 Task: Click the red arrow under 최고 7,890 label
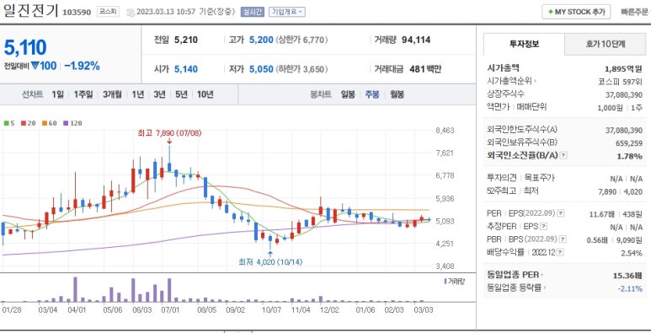[x=169, y=142]
